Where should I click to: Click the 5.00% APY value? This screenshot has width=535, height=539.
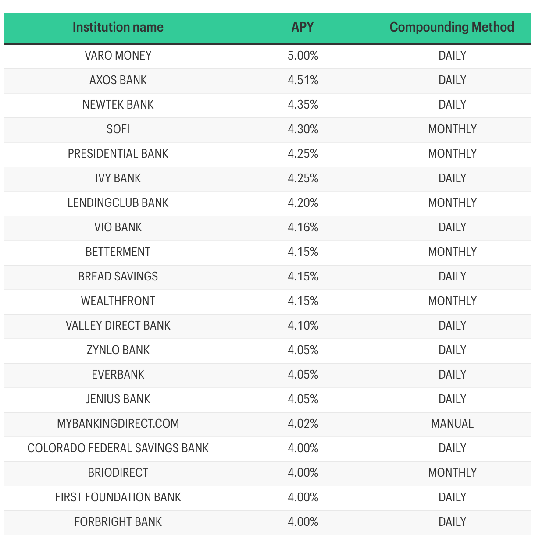303,56
